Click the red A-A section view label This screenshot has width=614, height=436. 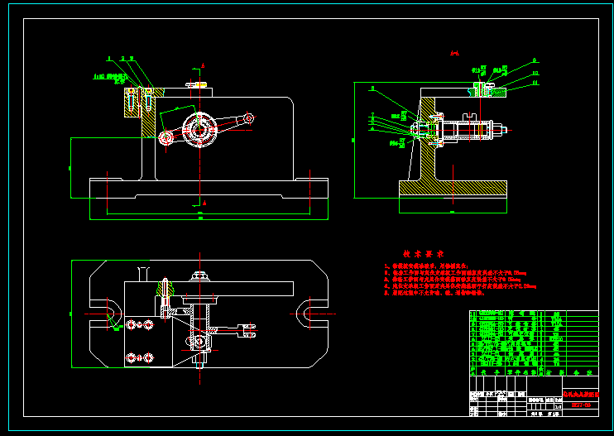(x=454, y=53)
